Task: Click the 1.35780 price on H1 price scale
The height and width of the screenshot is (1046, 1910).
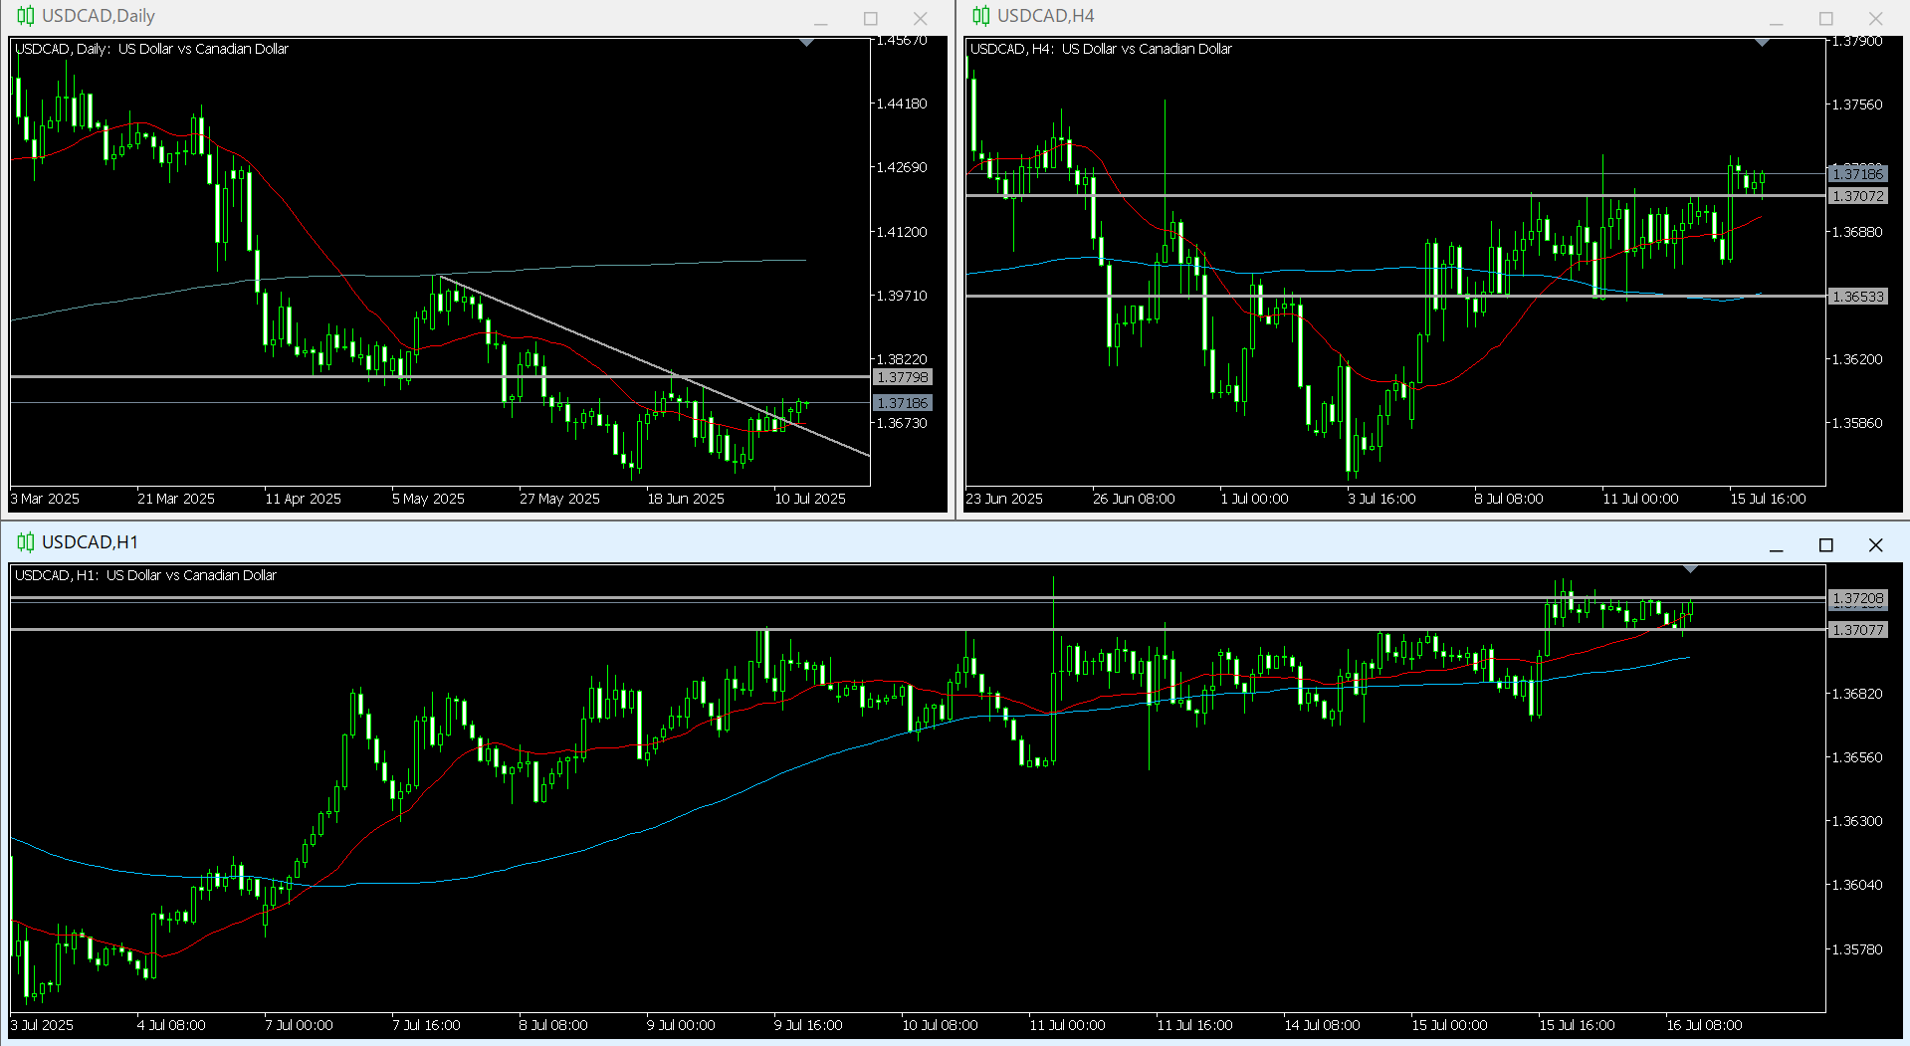Action: 1857,949
